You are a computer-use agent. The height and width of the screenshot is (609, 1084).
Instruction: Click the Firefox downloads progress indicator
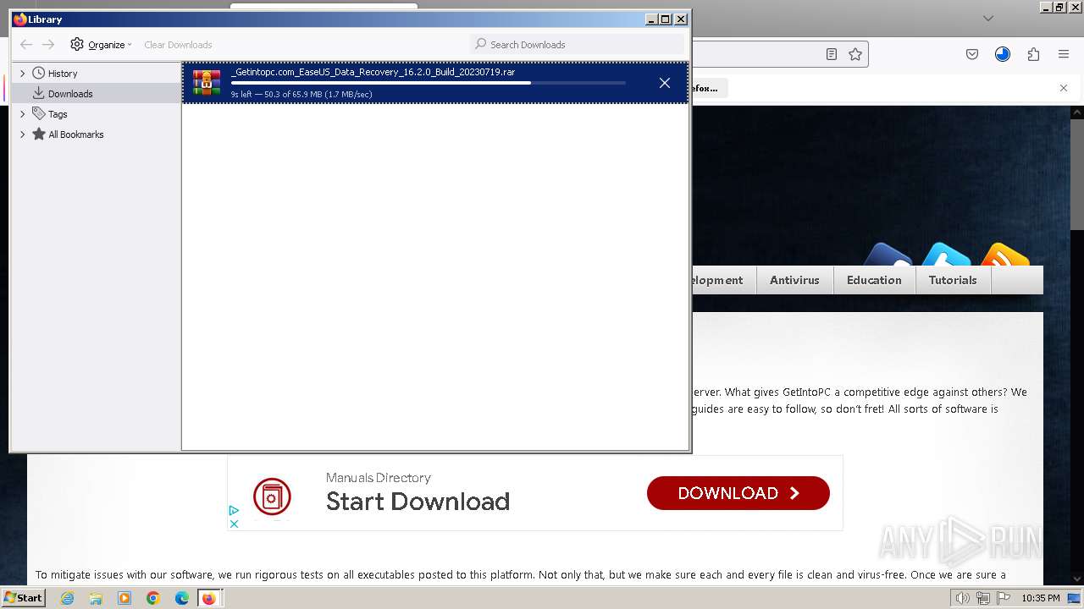pyautogui.click(x=1003, y=54)
